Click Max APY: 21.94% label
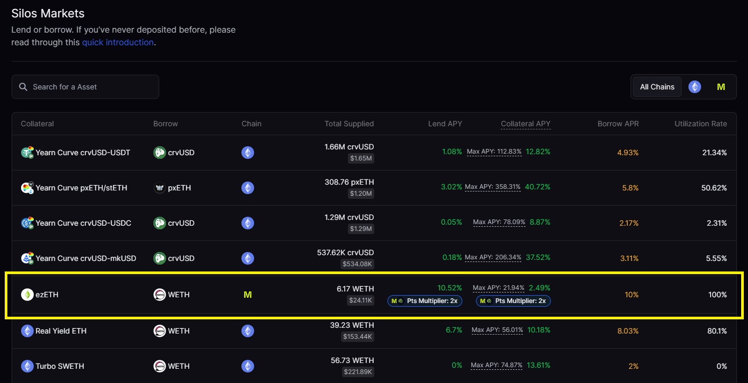Viewport: 748px width, 383px height. [x=499, y=288]
